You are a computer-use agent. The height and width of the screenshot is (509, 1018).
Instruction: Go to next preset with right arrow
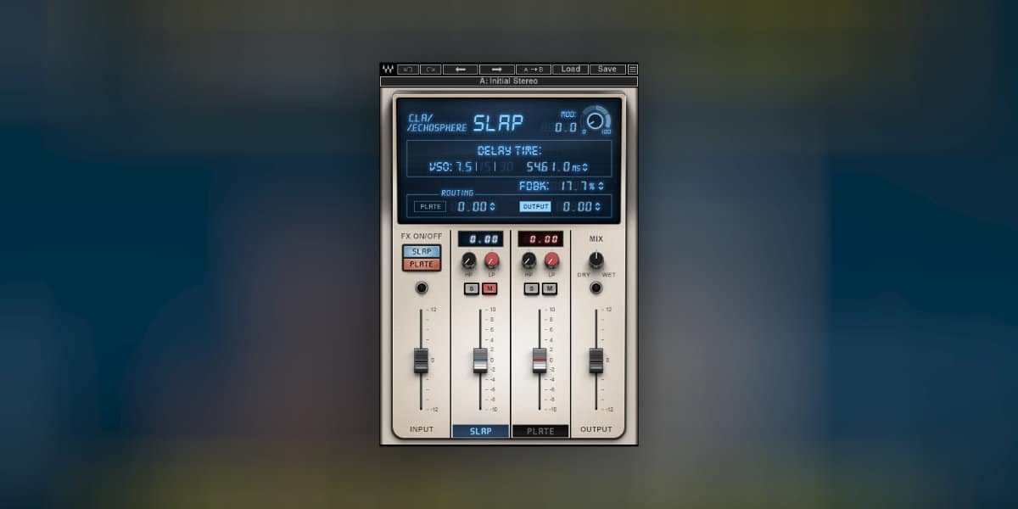pyautogui.click(x=497, y=70)
